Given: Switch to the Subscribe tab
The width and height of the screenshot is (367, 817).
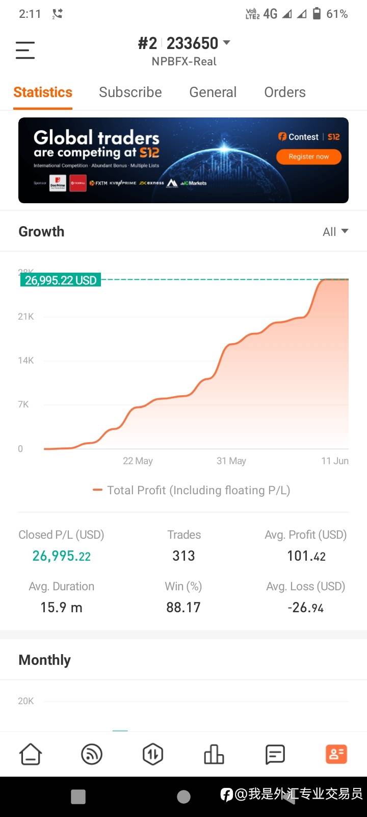Looking at the screenshot, I should coord(130,92).
